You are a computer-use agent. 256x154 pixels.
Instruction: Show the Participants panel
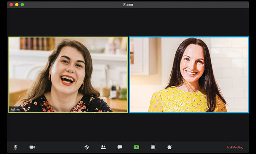click(x=103, y=147)
